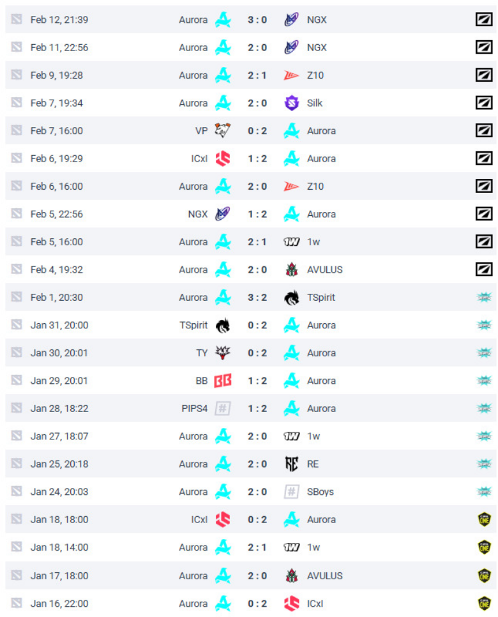The width and height of the screenshot is (498, 617).
Task: Click the purple Silk team logo
Action: click(x=292, y=103)
